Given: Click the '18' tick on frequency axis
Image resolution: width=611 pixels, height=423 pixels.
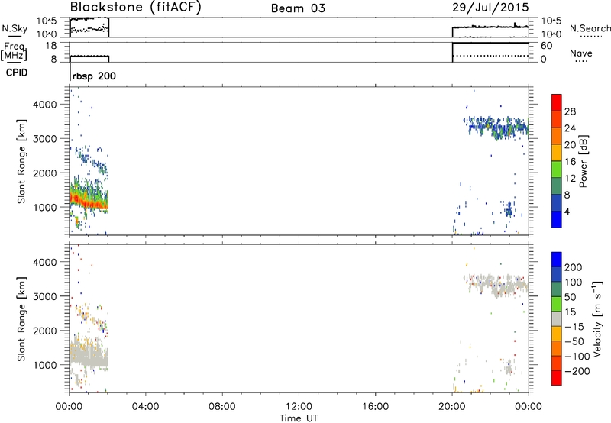Looking at the screenshot, I should pyautogui.click(x=51, y=46).
